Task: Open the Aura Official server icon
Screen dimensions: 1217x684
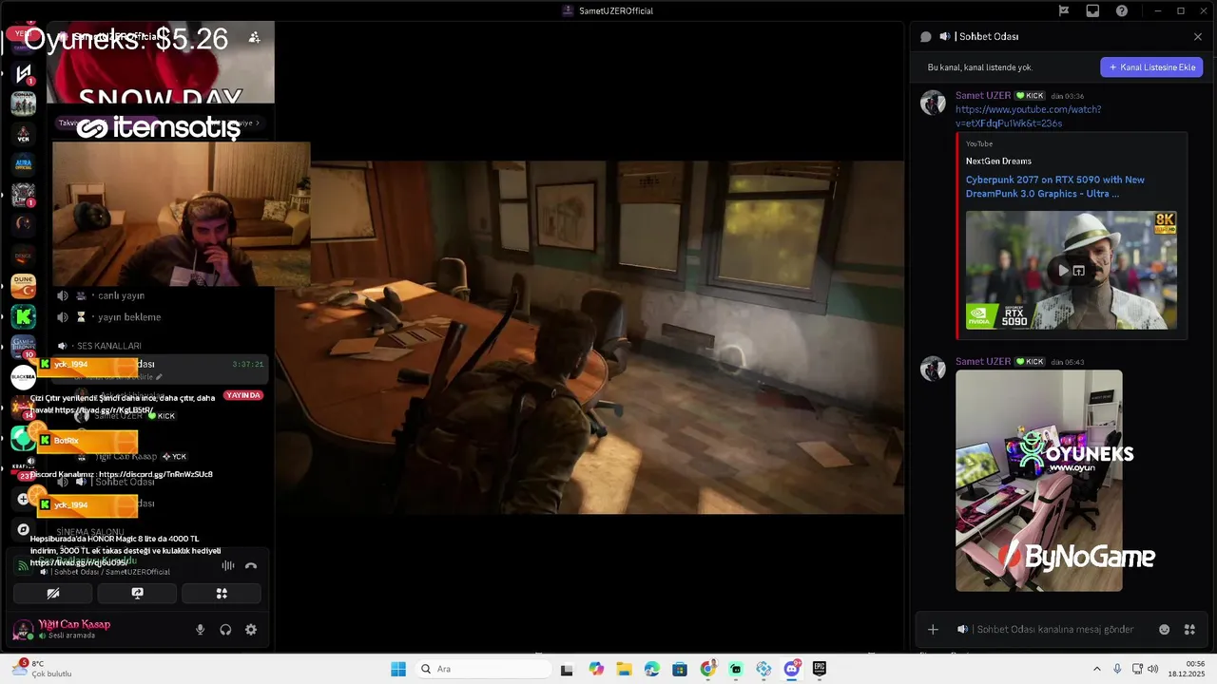Action: (23, 164)
